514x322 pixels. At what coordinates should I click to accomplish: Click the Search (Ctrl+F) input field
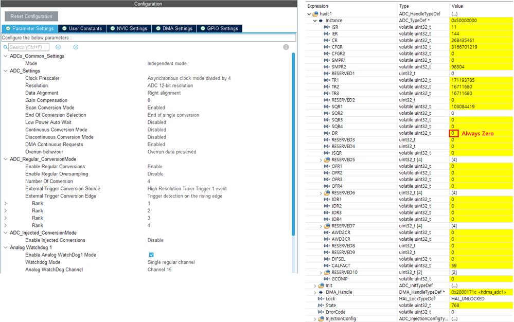click(29, 47)
